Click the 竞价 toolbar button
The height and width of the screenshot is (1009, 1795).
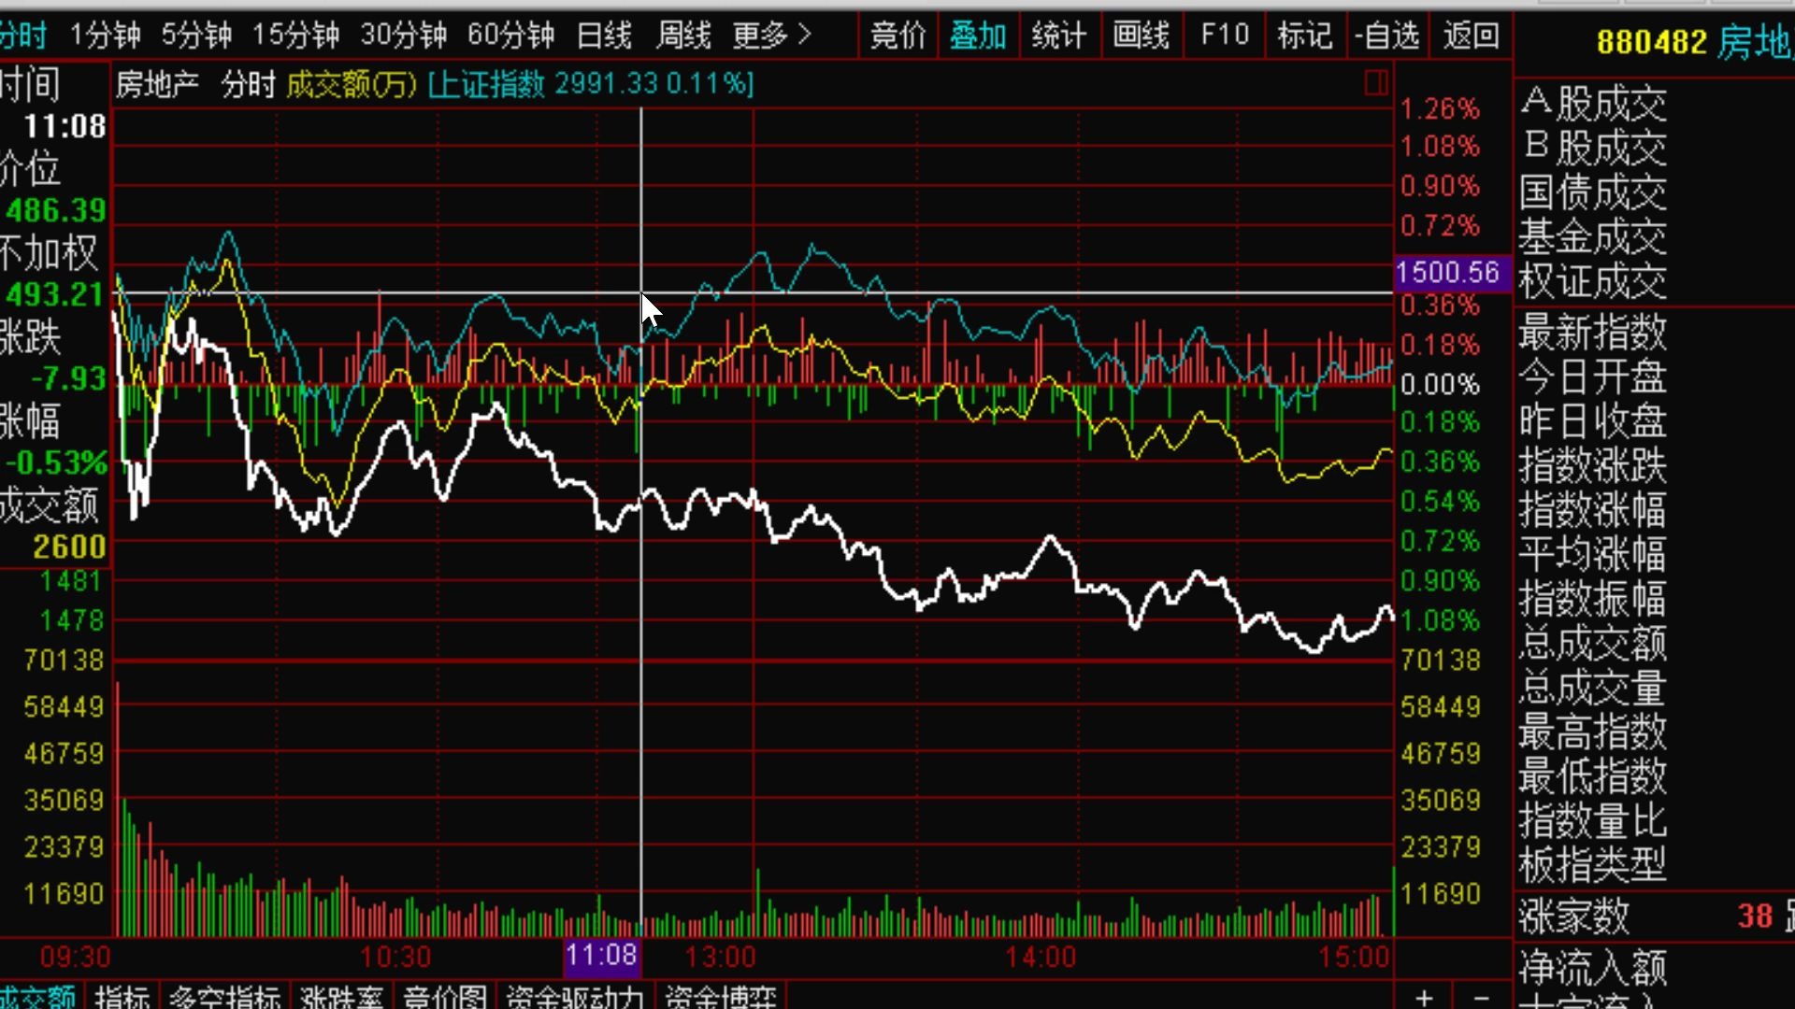[x=897, y=36]
